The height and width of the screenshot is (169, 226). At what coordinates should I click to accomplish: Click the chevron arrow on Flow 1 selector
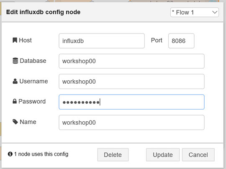[215, 12]
